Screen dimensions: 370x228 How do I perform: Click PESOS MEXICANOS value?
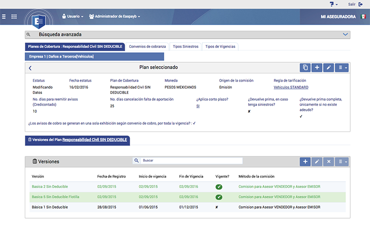180,87
